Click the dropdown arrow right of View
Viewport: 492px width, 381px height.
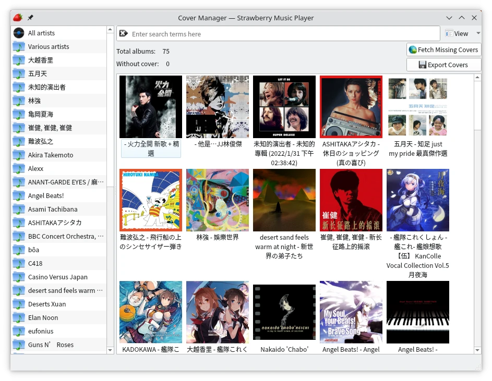point(478,33)
